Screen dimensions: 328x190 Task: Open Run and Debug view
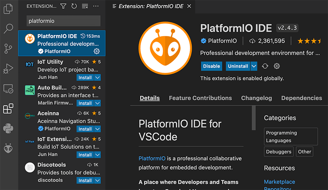8,69
